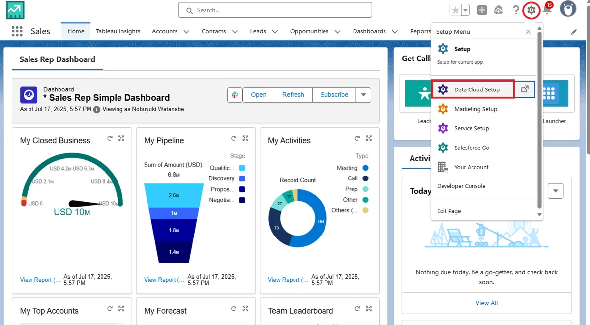590x325 pixels.
Task: Refresh the My Pipeline component
Action: (234, 139)
